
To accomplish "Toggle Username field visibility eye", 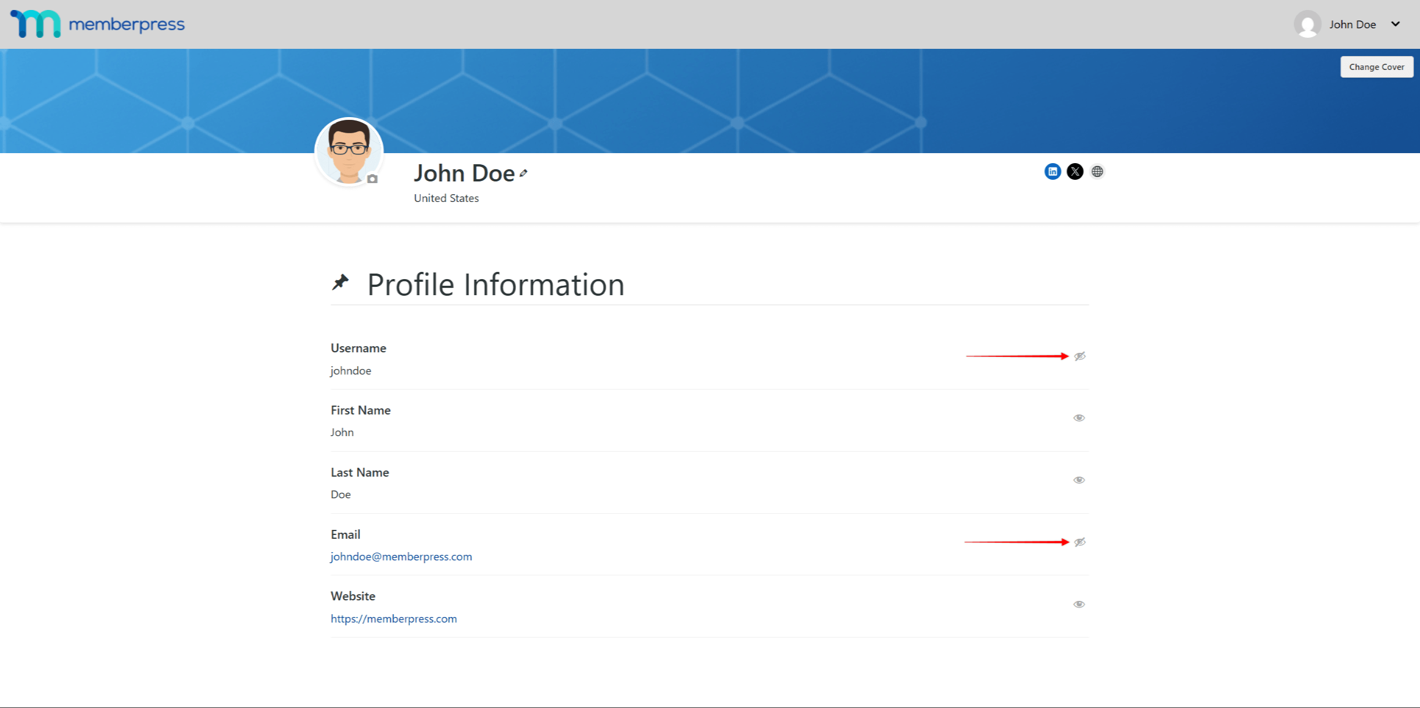I will pos(1079,356).
